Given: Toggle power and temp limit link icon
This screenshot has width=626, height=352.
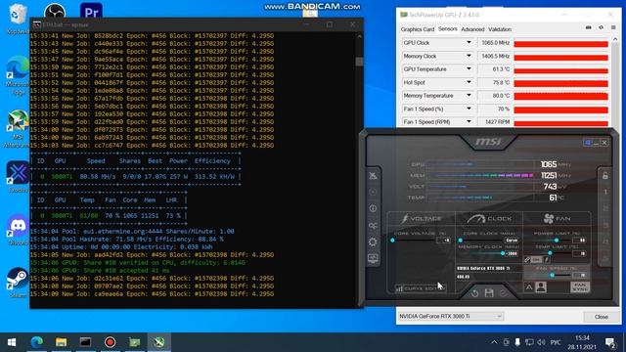Looking at the screenshot, I should tap(527, 260).
